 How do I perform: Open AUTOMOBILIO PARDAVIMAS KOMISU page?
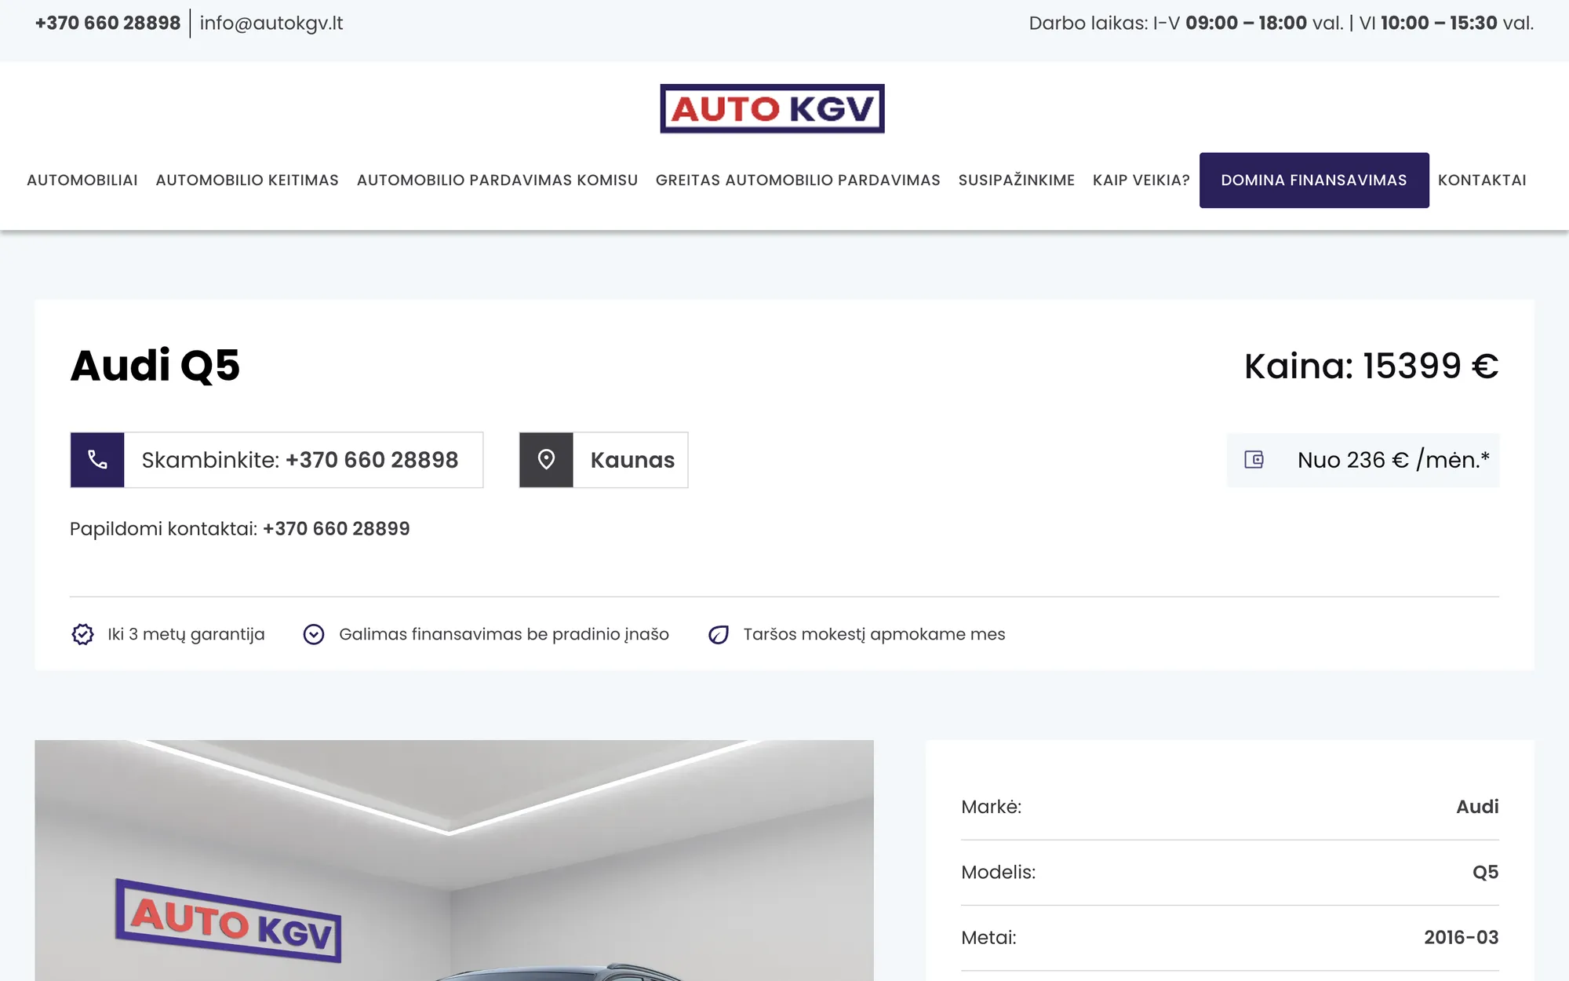pyautogui.click(x=497, y=180)
